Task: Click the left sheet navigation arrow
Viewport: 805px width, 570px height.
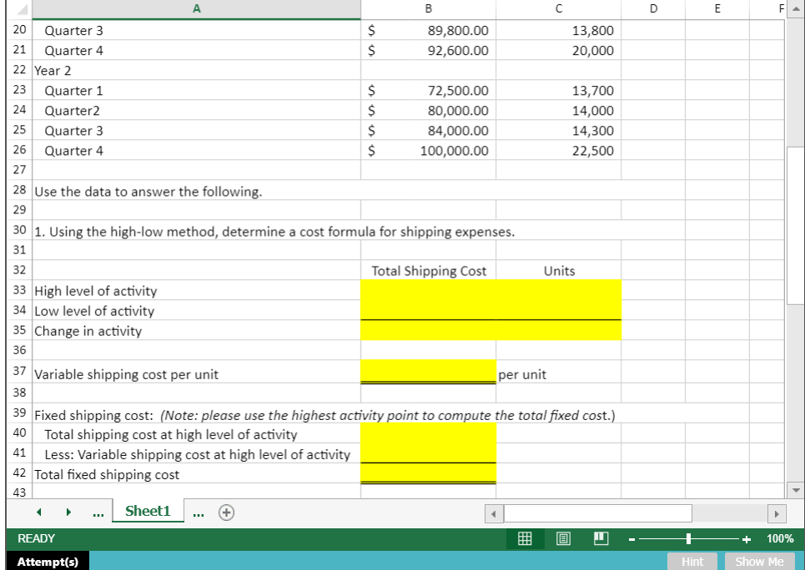Action: pyautogui.click(x=38, y=512)
